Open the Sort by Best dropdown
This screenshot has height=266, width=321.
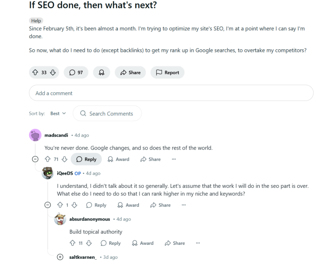58,113
